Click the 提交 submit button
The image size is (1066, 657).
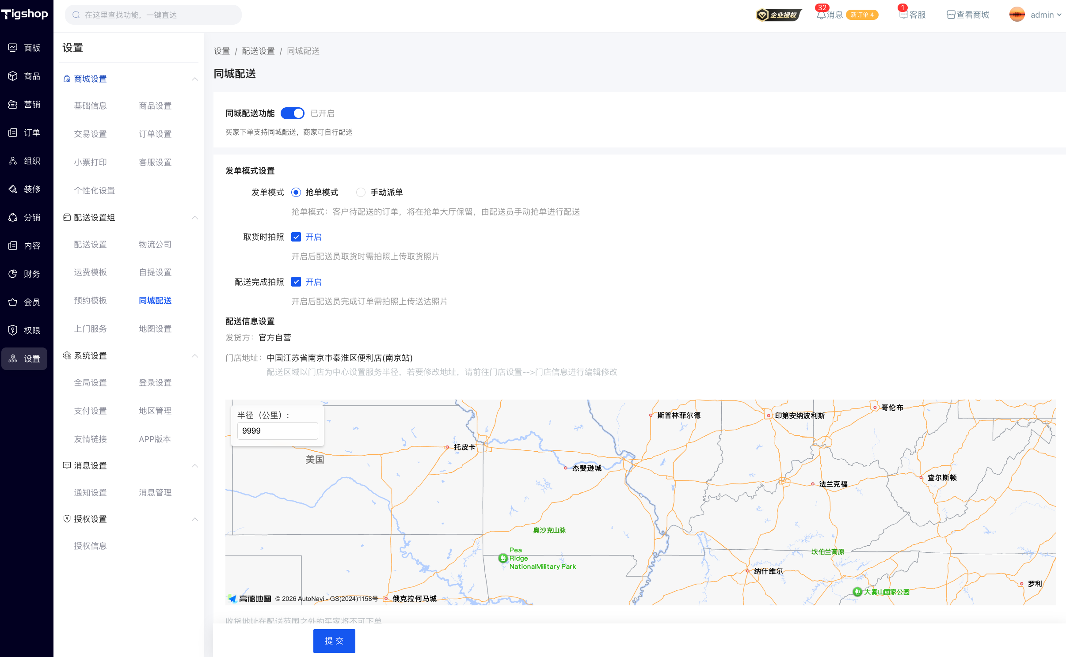pyautogui.click(x=334, y=641)
